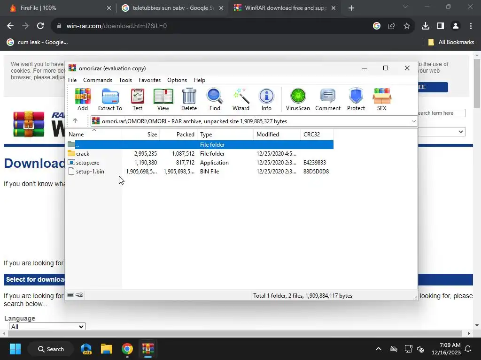Open the webpage dropdown below search field
The height and width of the screenshot is (360, 481).
442,132
